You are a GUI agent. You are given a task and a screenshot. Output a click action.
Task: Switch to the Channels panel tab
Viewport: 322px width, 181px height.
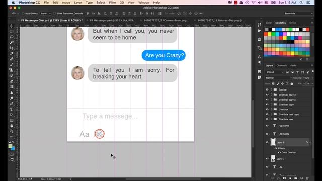(x=281, y=66)
